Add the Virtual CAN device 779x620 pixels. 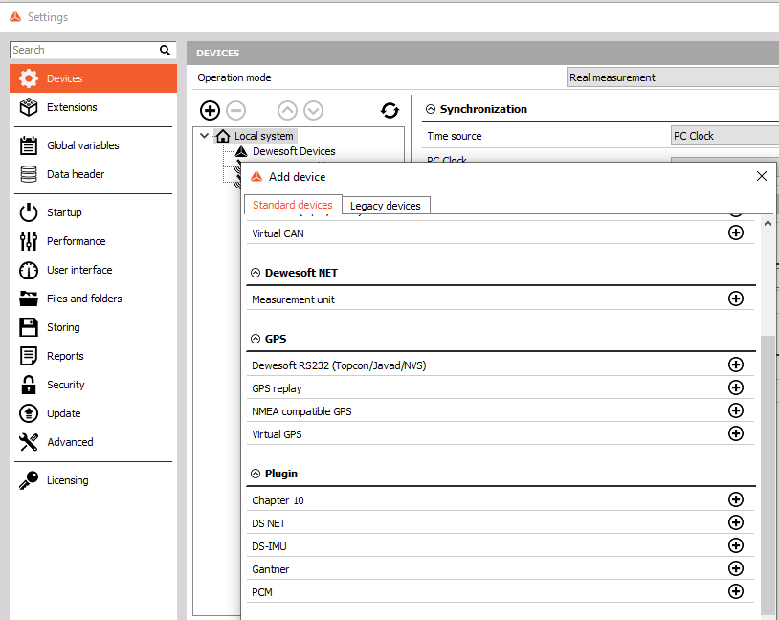[x=736, y=232]
